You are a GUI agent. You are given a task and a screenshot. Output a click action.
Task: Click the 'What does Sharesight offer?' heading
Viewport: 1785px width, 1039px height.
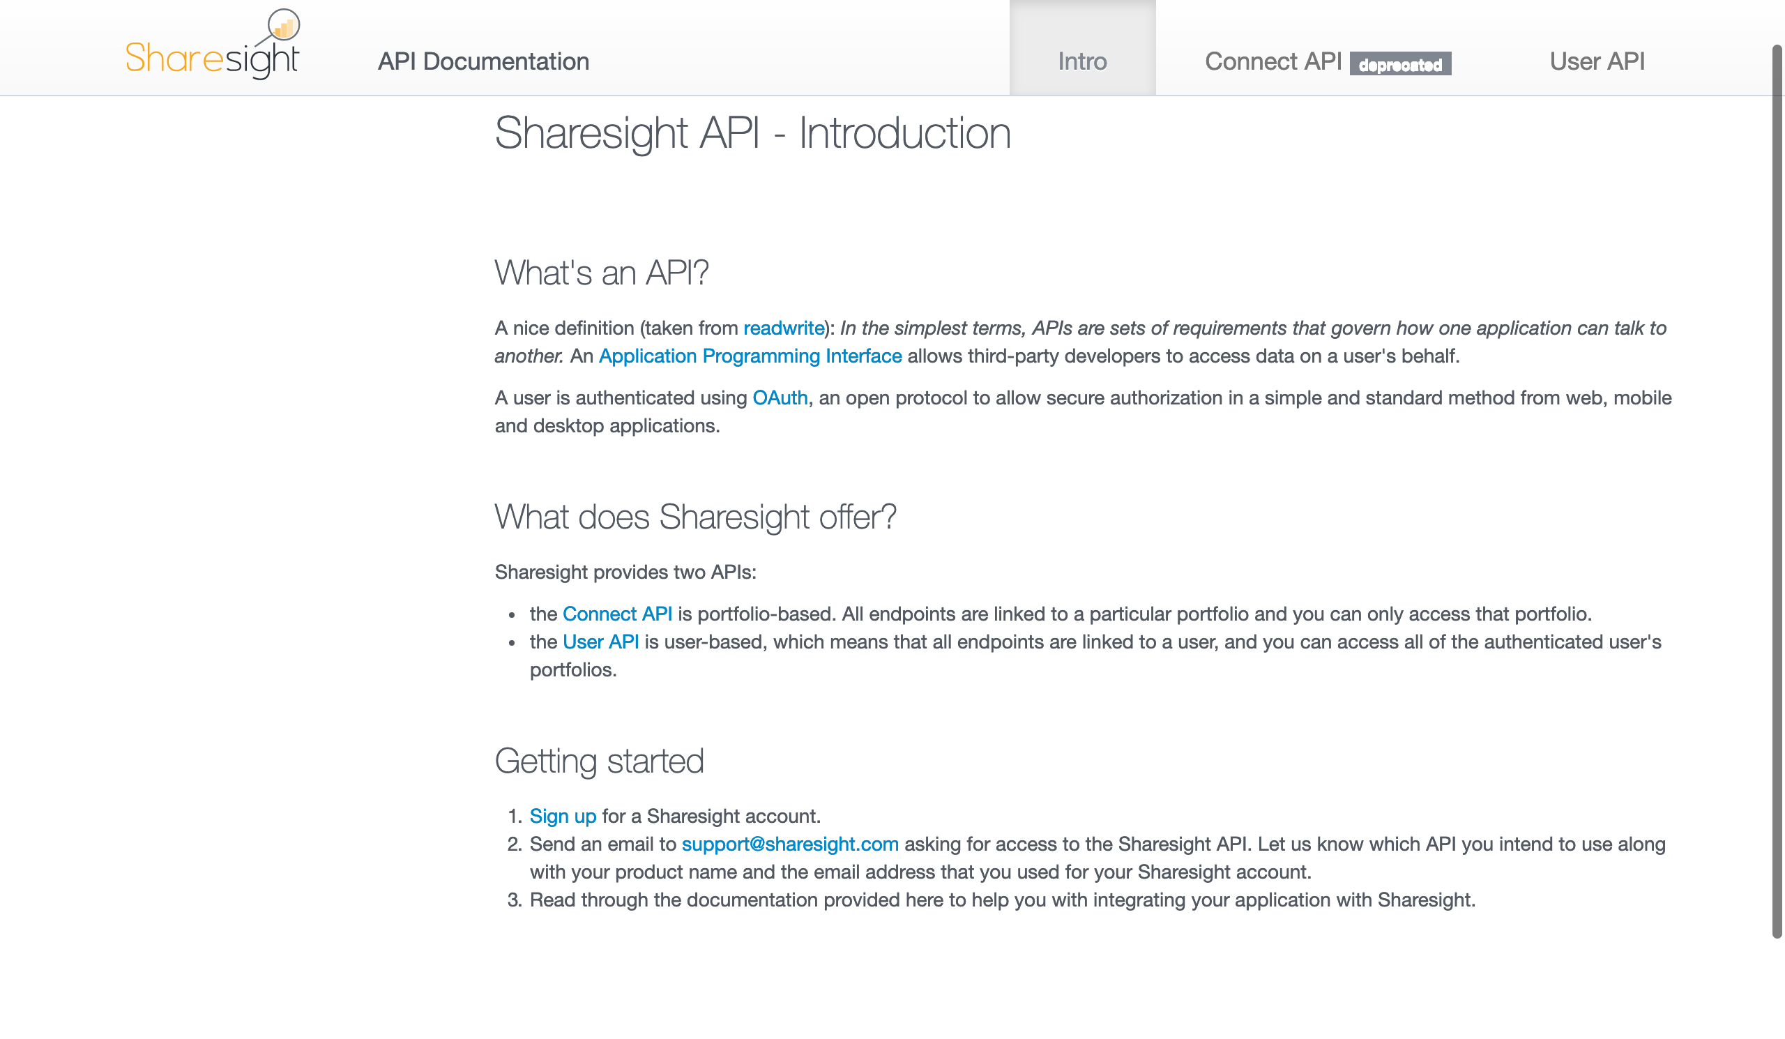(x=696, y=517)
